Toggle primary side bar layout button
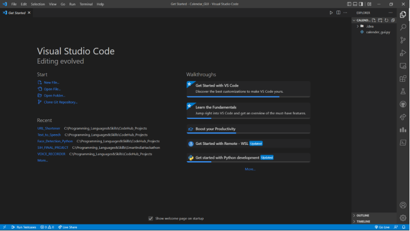The width and height of the screenshot is (410, 231). click(x=349, y=4)
